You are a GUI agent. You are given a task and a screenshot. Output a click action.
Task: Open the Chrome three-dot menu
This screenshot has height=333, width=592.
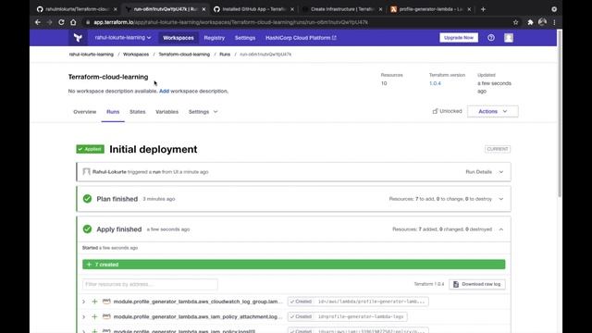tap(554, 22)
